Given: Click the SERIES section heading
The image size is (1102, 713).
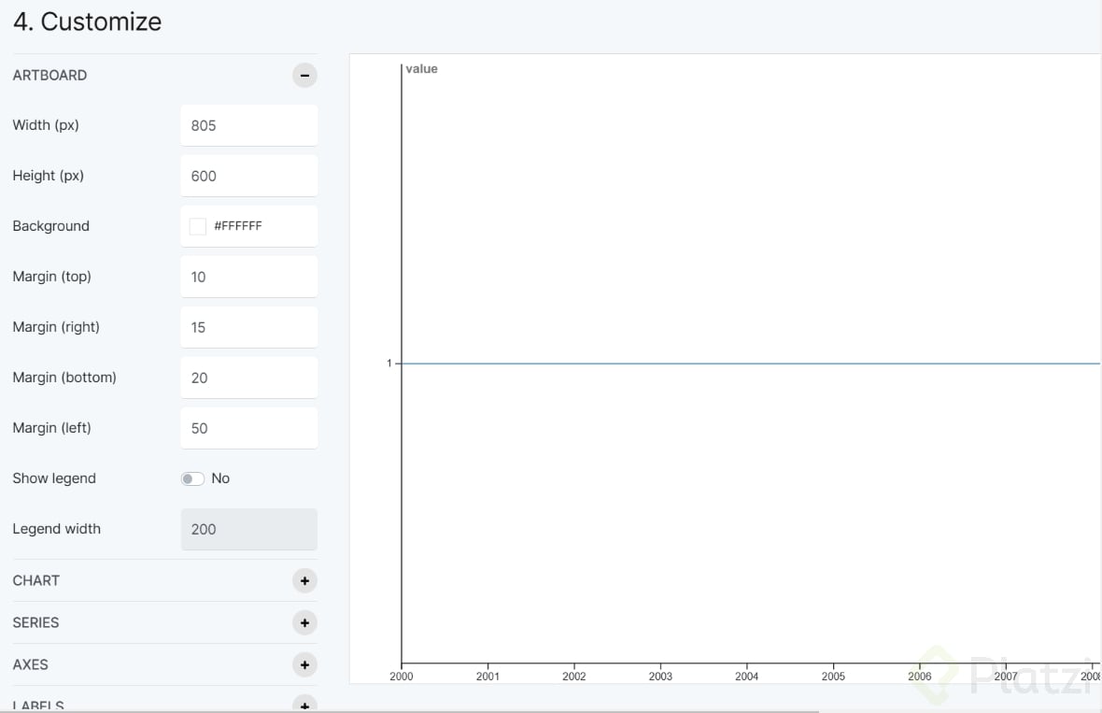Looking at the screenshot, I should (35, 623).
